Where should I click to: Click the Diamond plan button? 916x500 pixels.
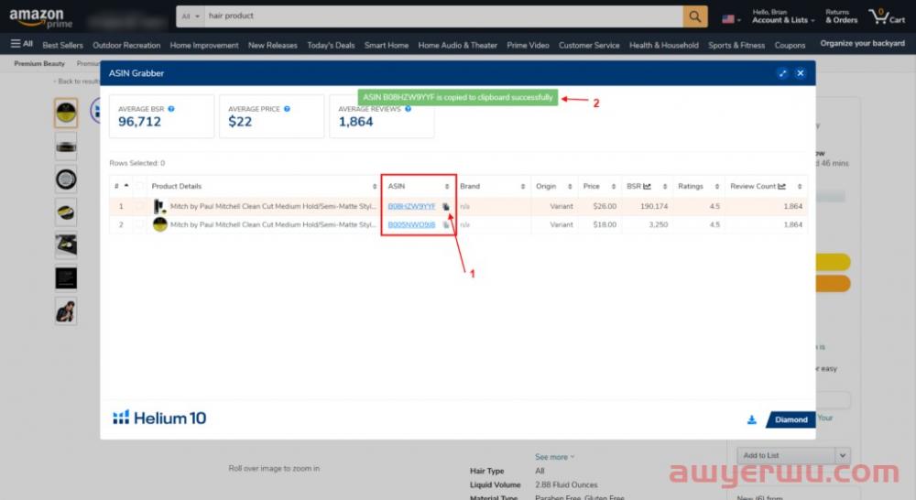coord(791,419)
